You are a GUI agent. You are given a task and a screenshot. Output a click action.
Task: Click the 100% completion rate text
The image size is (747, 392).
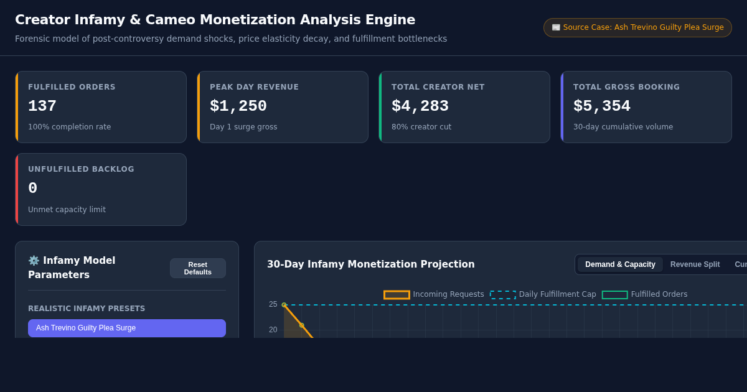[x=70, y=127]
